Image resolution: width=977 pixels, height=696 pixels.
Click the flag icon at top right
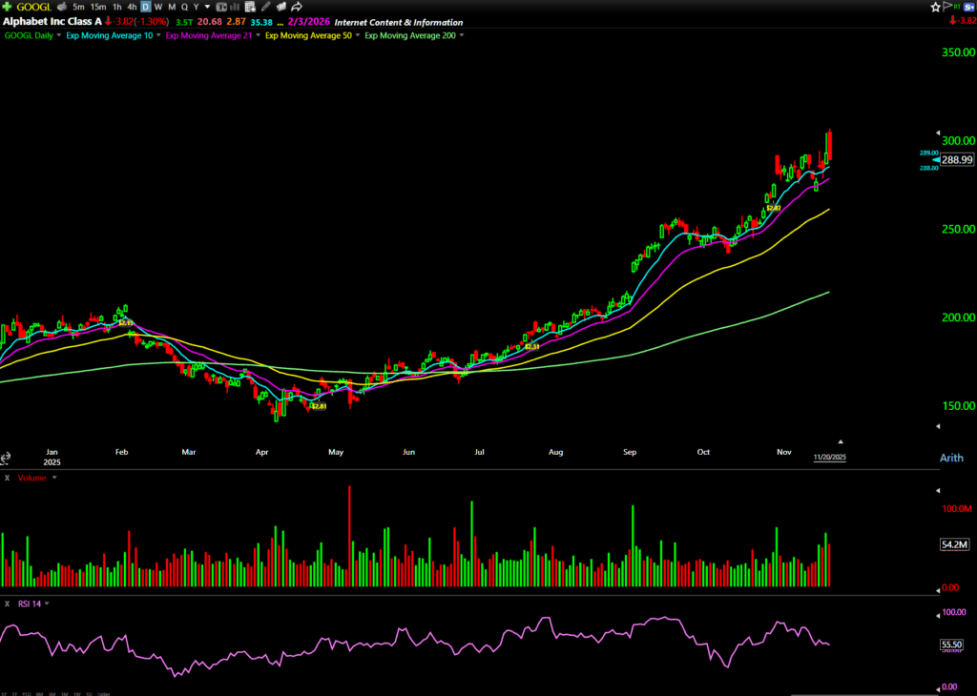(946, 7)
